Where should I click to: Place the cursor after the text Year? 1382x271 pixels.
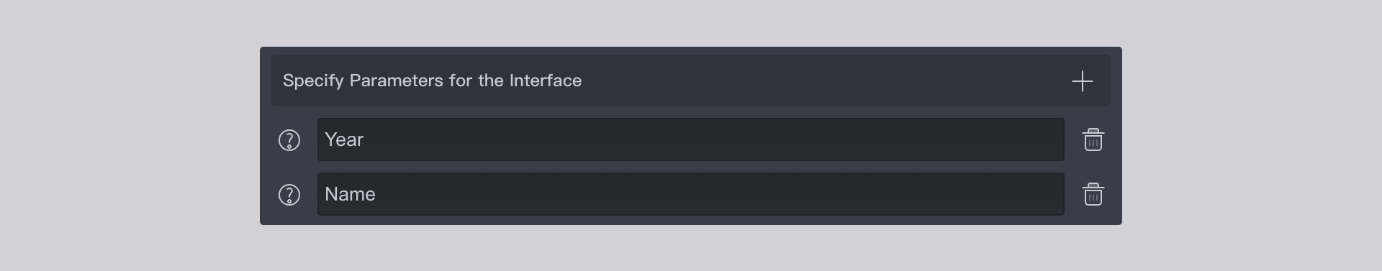click(x=365, y=139)
